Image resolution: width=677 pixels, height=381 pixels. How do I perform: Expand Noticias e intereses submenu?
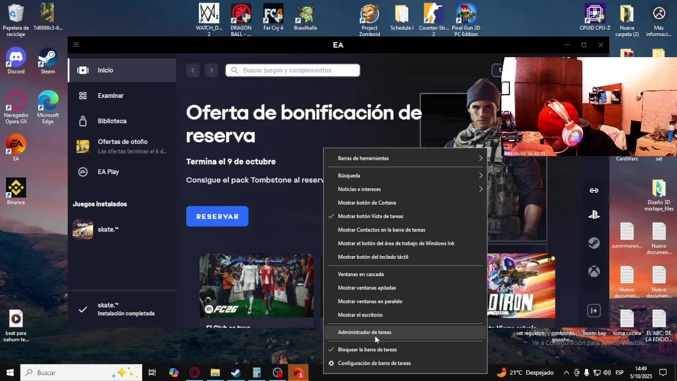405,189
